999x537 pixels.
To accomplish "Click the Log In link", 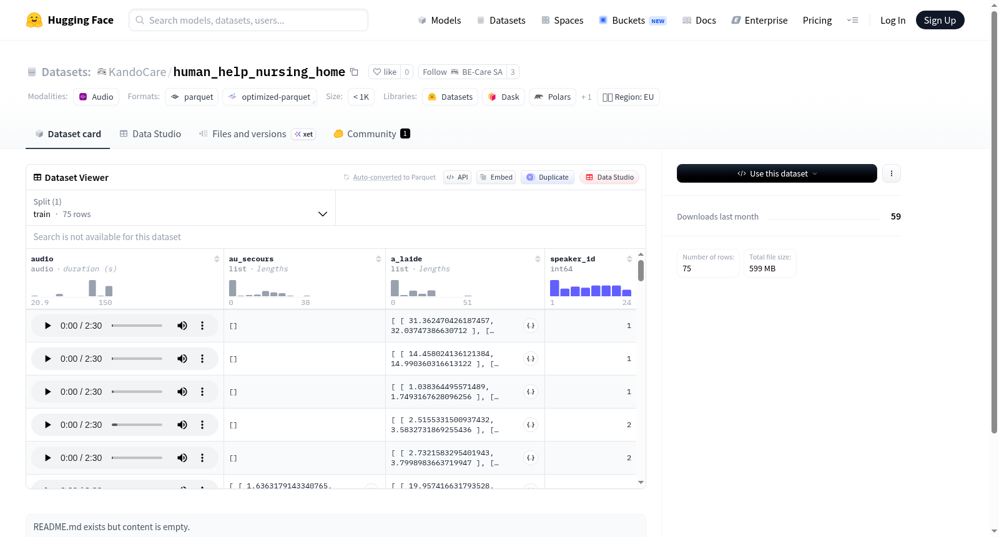I will tap(893, 20).
